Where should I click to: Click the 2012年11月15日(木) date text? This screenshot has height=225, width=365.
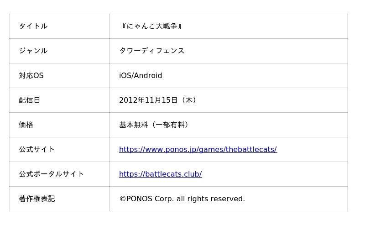[x=158, y=100]
